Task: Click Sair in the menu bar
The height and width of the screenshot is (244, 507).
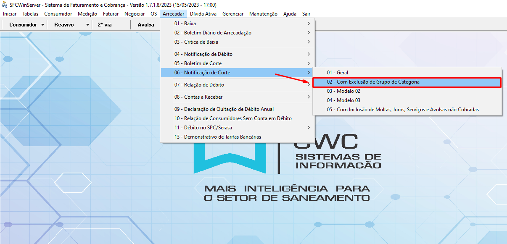Action: (x=306, y=14)
